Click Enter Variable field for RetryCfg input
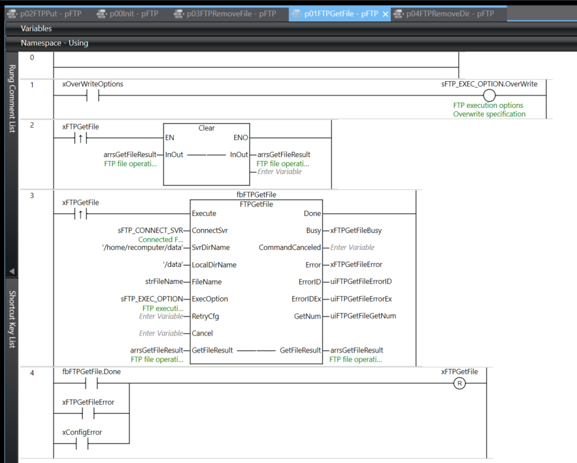Screen dimensions: 577x463 161,317
